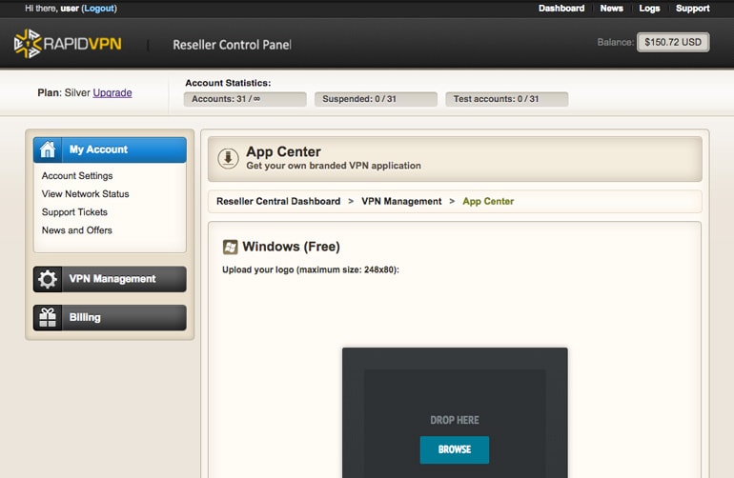Open Dashboard in top navigation
Screen dimensions: 734x478
(x=561, y=9)
